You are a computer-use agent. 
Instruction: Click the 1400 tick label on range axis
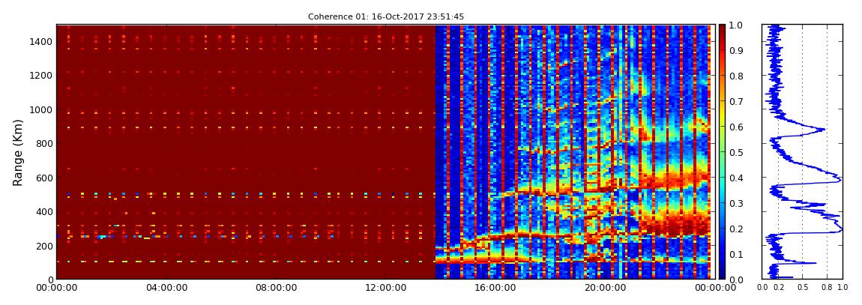(41, 41)
